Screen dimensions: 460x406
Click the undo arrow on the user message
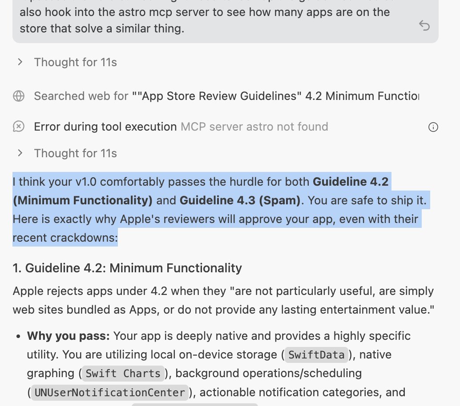pyautogui.click(x=424, y=25)
